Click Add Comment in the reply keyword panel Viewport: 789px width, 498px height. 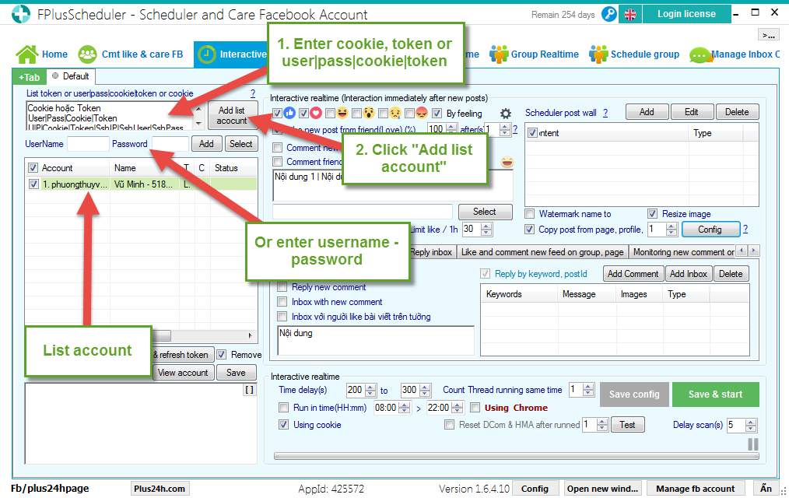click(633, 274)
